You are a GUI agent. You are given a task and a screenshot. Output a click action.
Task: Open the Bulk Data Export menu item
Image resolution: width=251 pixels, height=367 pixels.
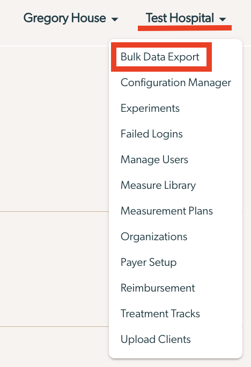[x=160, y=57]
